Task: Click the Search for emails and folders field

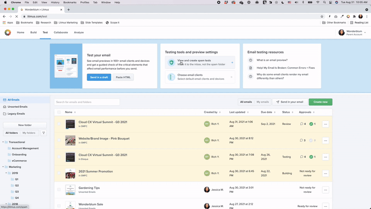Action: (87, 102)
